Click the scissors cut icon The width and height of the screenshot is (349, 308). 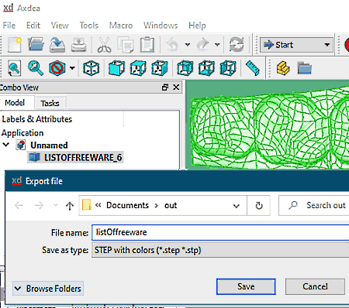(x=104, y=45)
